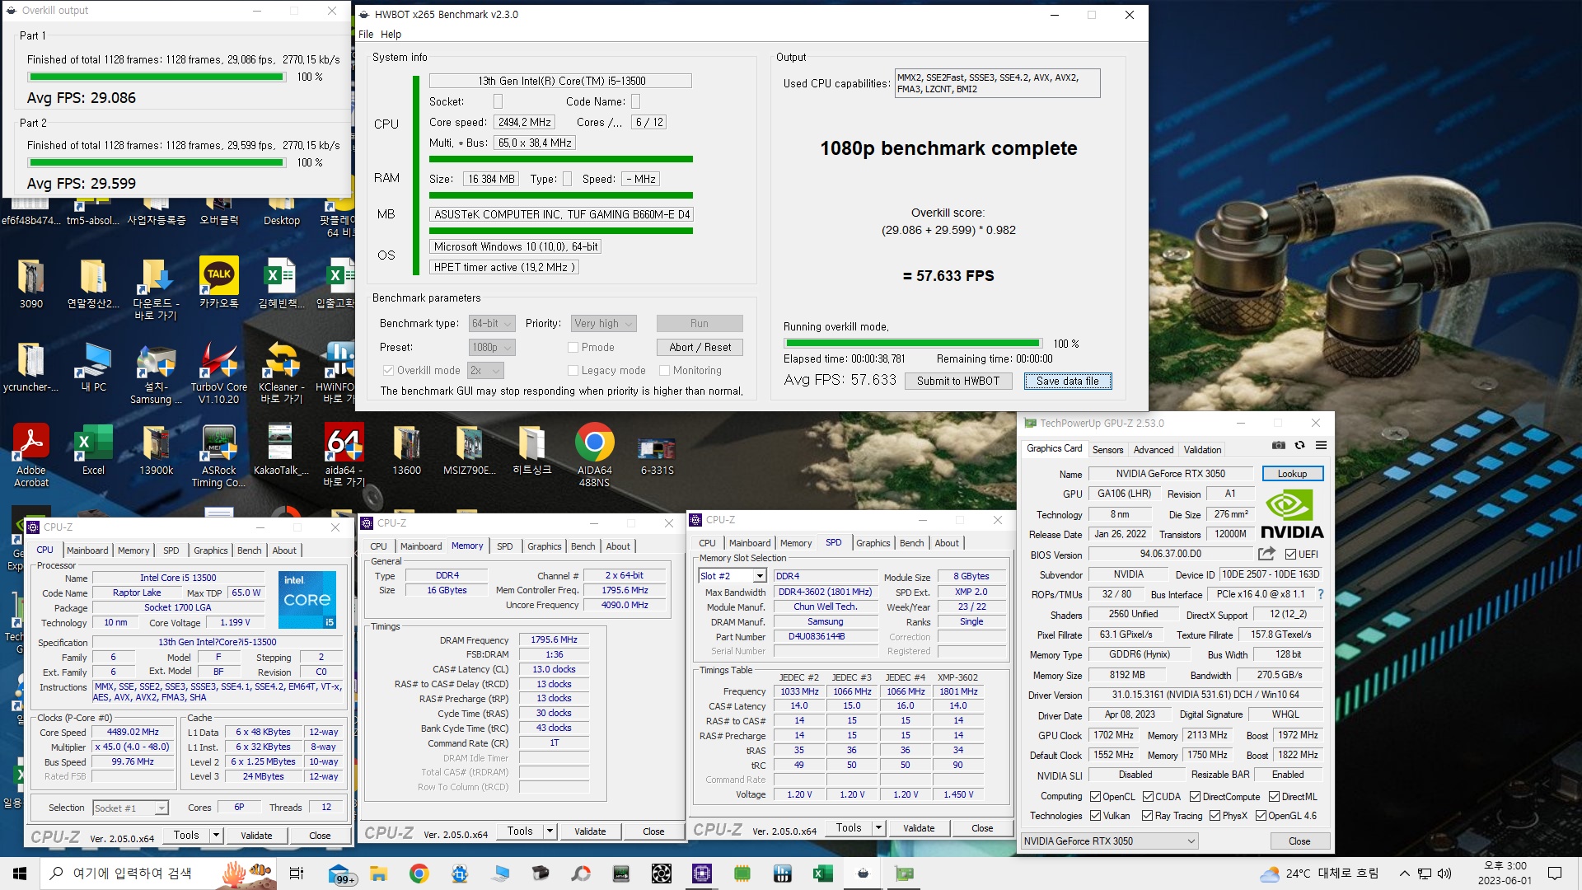Enable the Legacy mode checkbox
The height and width of the screenshot is (890, 1582).
(x=573, y=371)
